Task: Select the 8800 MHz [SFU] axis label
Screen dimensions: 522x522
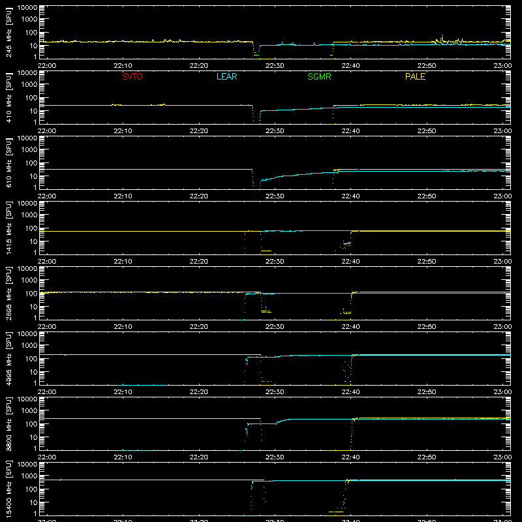Action: point(9,423)
